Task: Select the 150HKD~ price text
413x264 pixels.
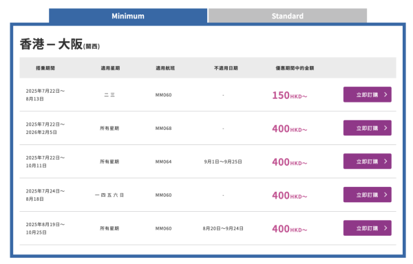Action: [290, 96]
